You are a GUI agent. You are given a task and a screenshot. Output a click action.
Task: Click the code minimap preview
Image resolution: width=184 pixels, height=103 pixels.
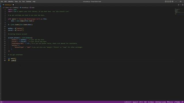[x=179, y=11]
